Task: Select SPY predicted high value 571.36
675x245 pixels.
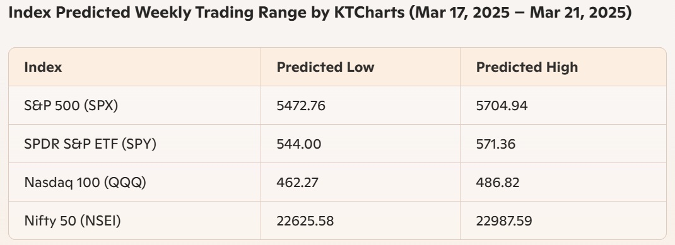Action: click(495, 144)
